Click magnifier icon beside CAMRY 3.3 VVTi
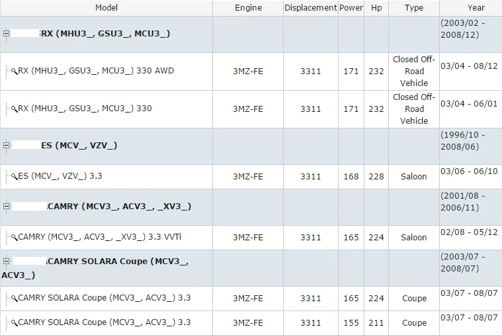This screenshot has width=502, height=335. pyautogui.click(x=14, y=237)
